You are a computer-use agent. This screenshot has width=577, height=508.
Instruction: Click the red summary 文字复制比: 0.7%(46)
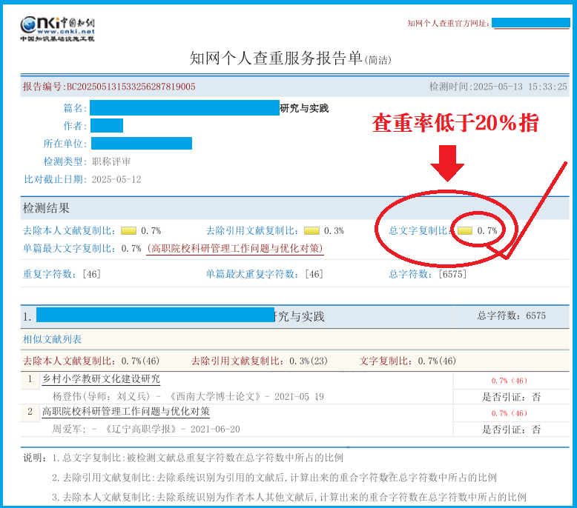[407, 361]
